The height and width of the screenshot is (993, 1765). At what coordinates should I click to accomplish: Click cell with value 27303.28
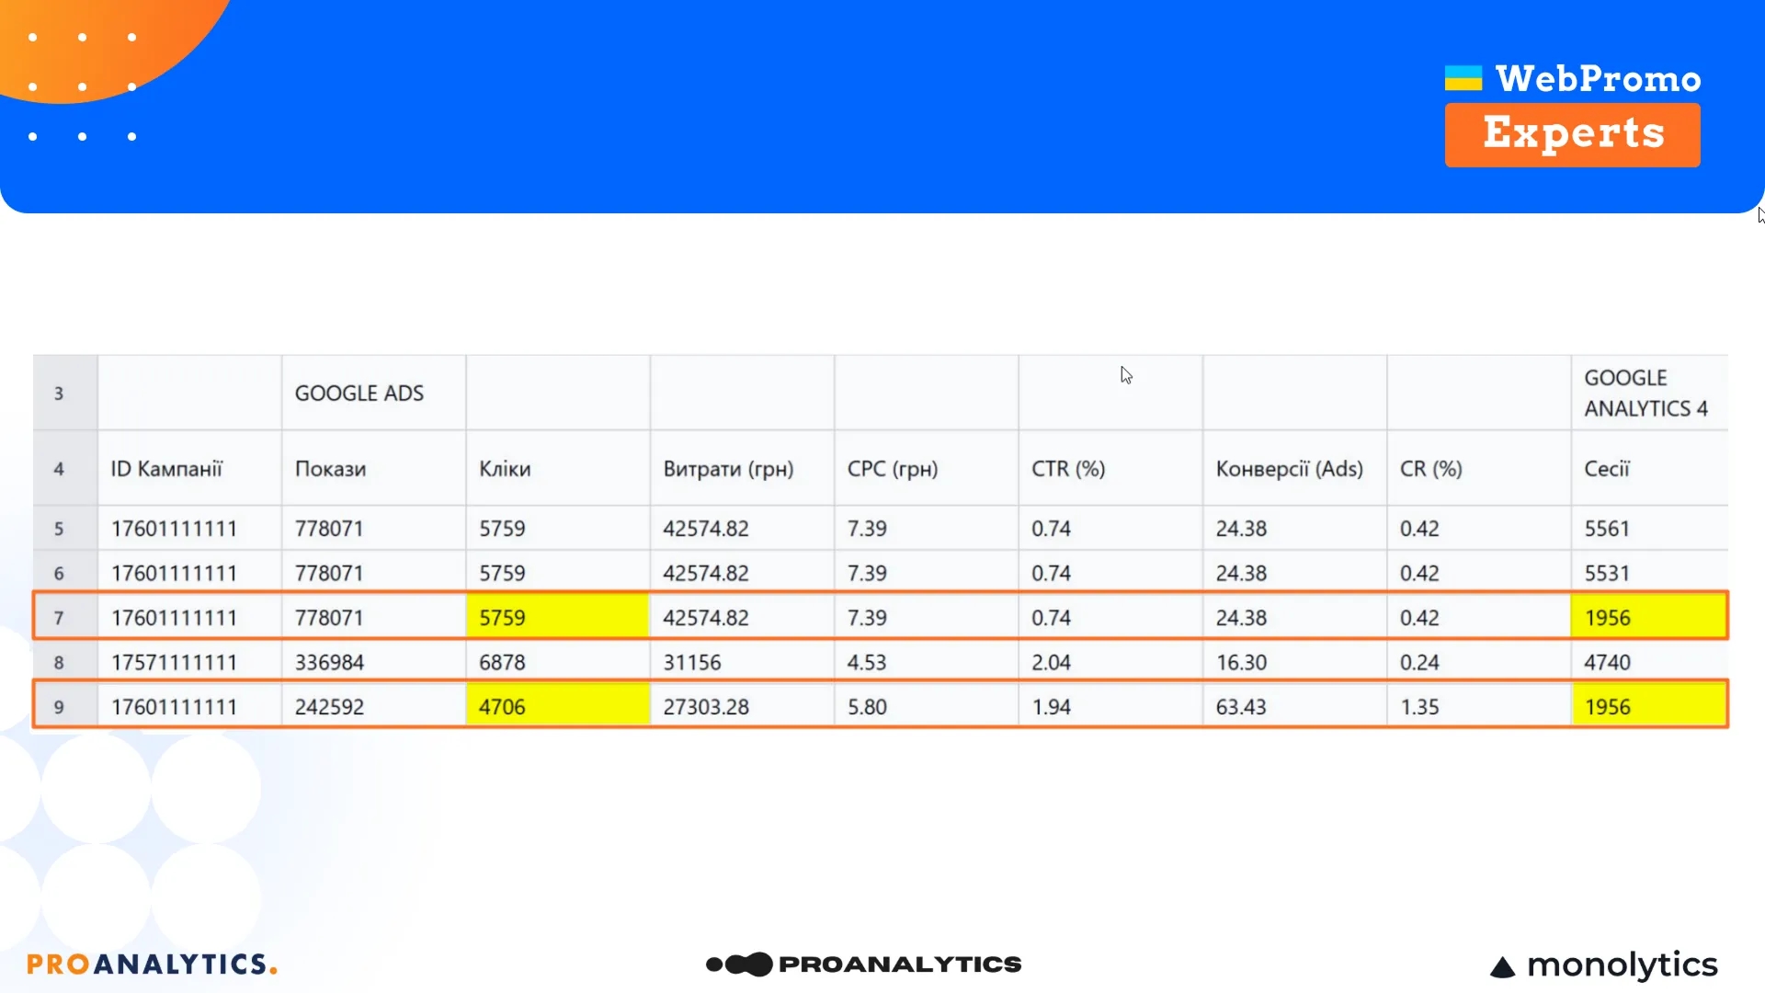click(x=706, y=707)
